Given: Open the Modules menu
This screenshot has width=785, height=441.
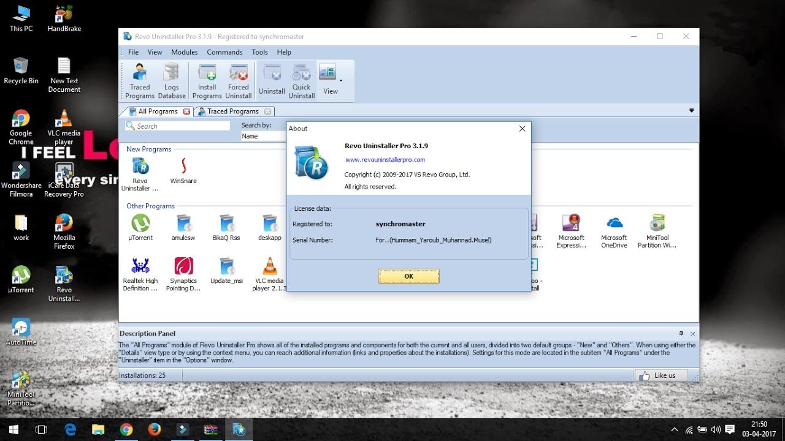Looking at the screenshot, I should coord(184,52).
